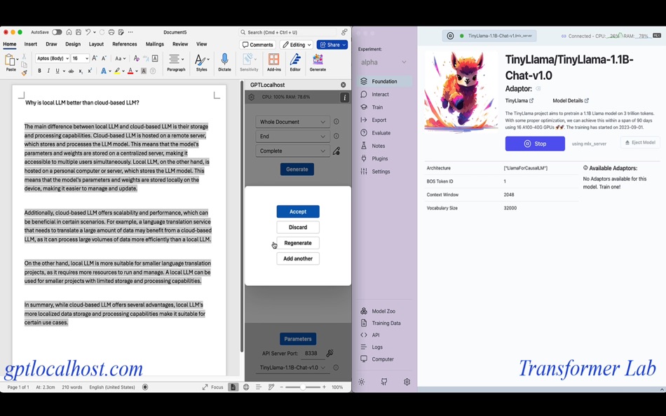Image resolution: width=666 pixels, height=416 pixels.
Task: Increase font size with the larger A icon
Action: [95, 58]
